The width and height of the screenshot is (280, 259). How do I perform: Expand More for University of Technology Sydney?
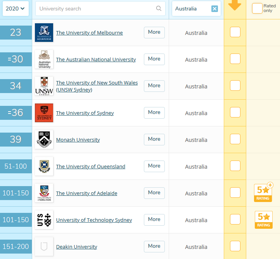pos(154,219)
